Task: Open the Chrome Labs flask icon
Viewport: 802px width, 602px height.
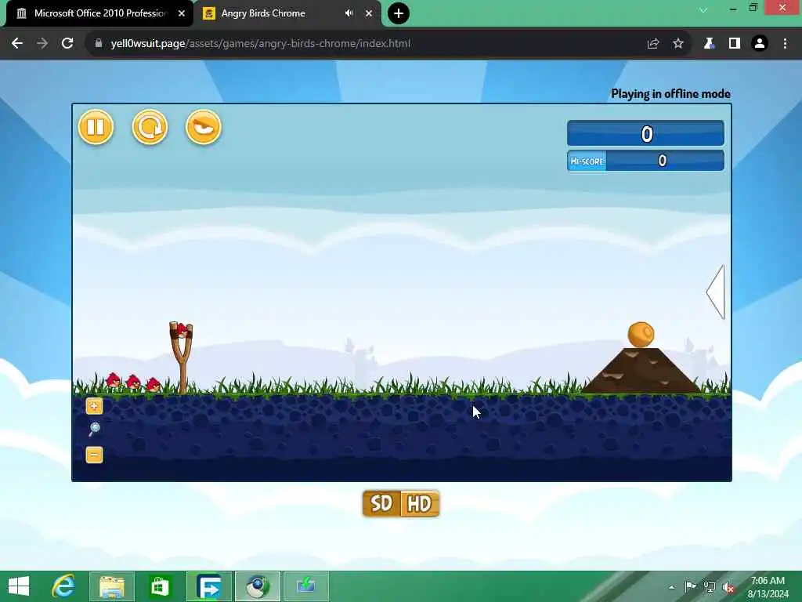Action: 709,44
